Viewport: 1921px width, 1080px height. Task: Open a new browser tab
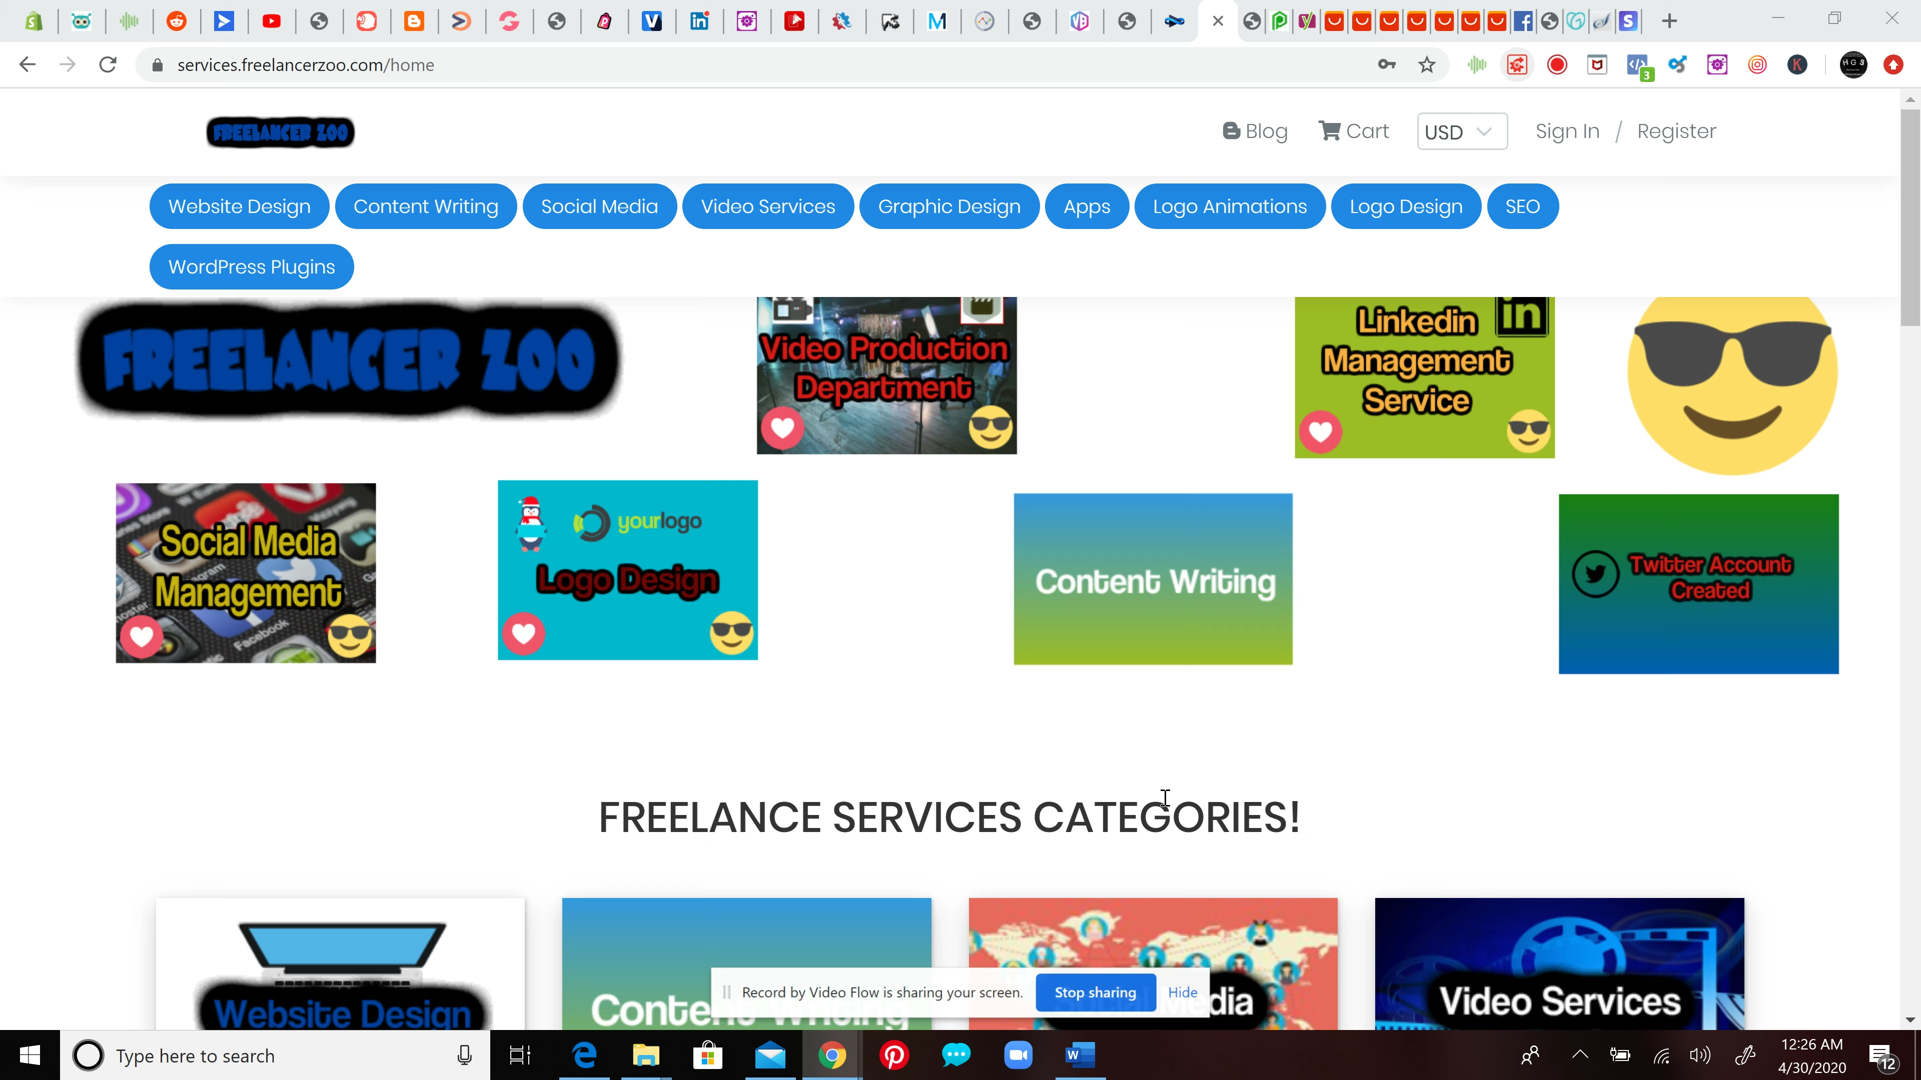1670,21
